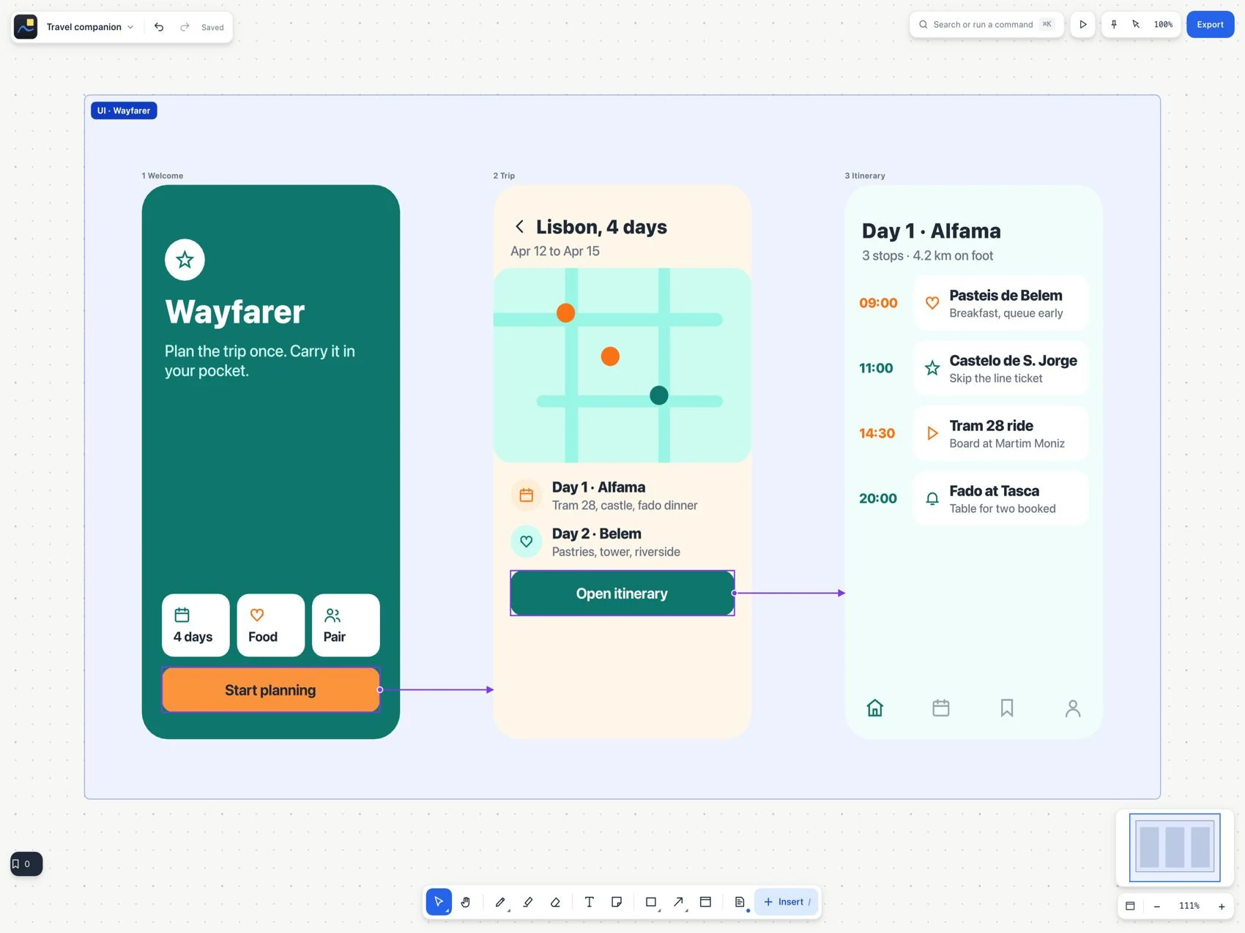This screenshot has width=1245, height=933.
Task: Add a sticky note with Note tool
Action: point(617,902)
